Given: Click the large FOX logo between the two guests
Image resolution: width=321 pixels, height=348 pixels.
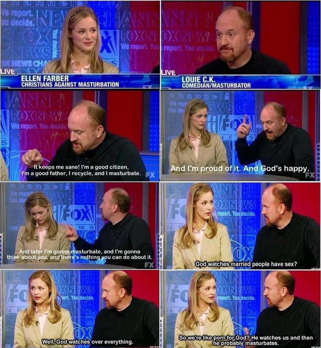Looking at the screenshot, I should pyautogui.click(x=76, y=214).
